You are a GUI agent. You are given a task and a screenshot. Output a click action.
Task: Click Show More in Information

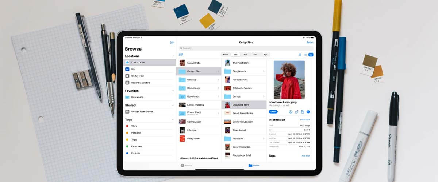point(305,119)
